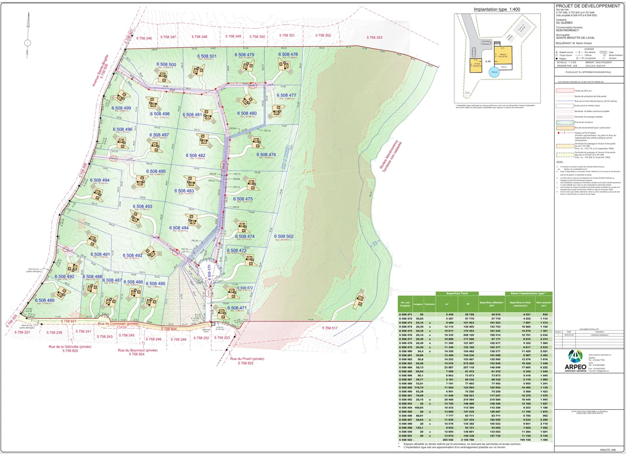Click the Garage PROJETÉ building in inset

pos(476,65)
